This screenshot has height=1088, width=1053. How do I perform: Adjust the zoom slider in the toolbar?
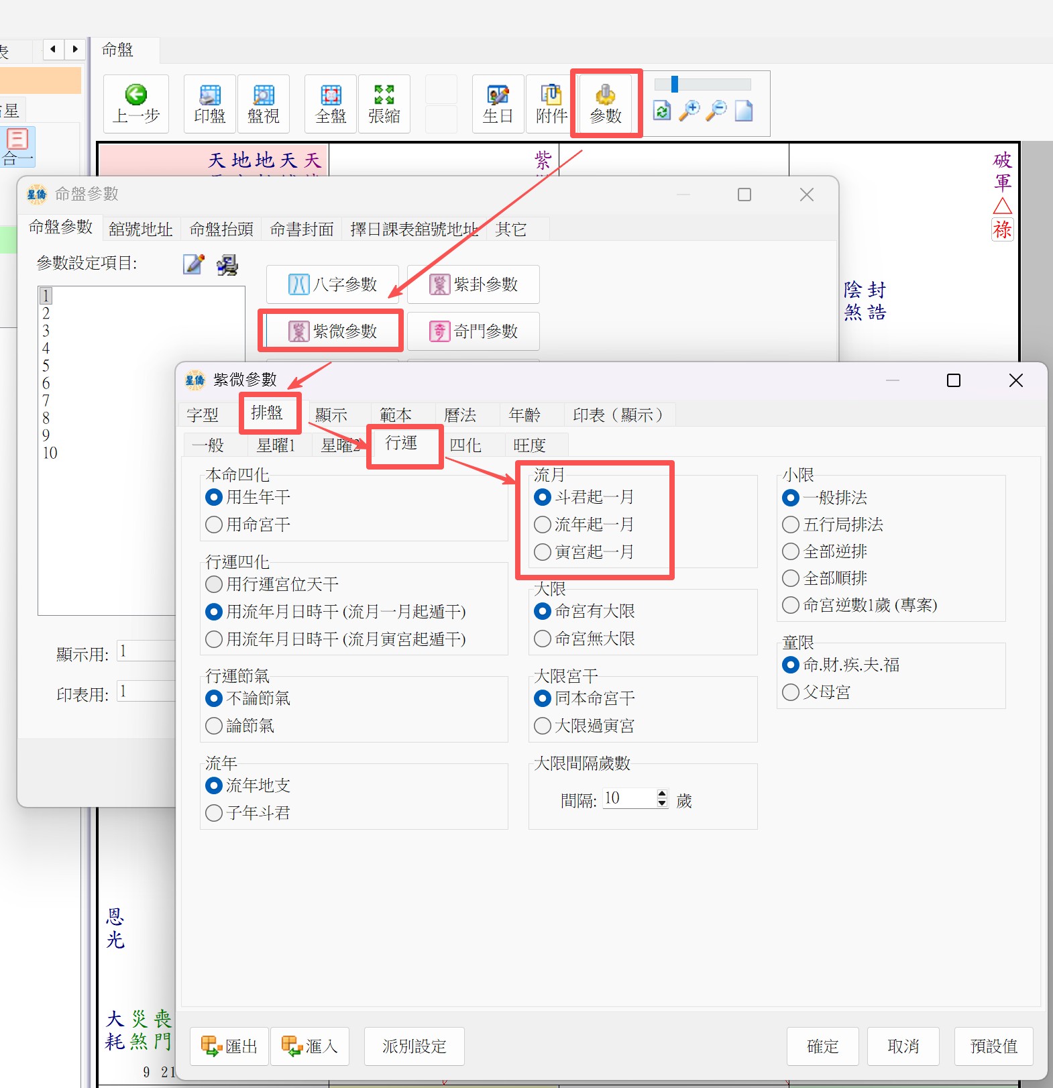675,85
